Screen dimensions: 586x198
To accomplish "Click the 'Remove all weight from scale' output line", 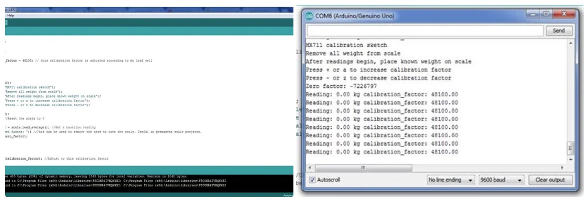I will [353, 53].
